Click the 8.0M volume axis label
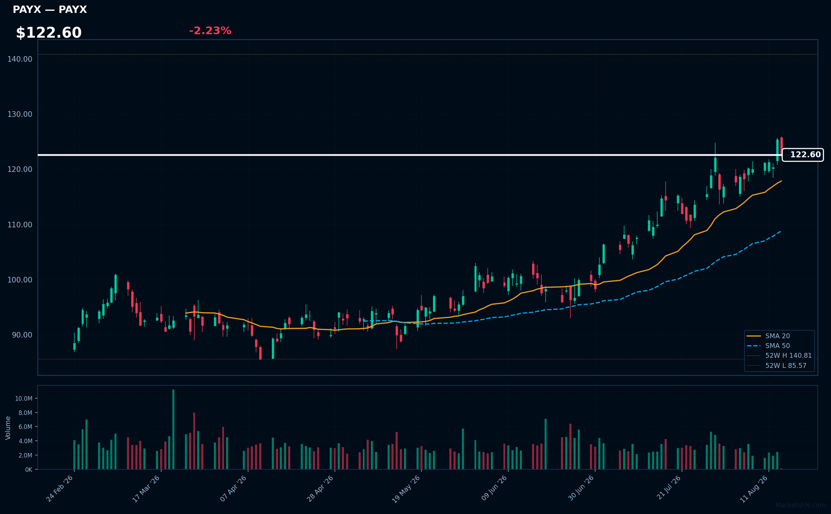Image resolution: width=831 pixels, height=514 pixels. click(x=25, y=413)
